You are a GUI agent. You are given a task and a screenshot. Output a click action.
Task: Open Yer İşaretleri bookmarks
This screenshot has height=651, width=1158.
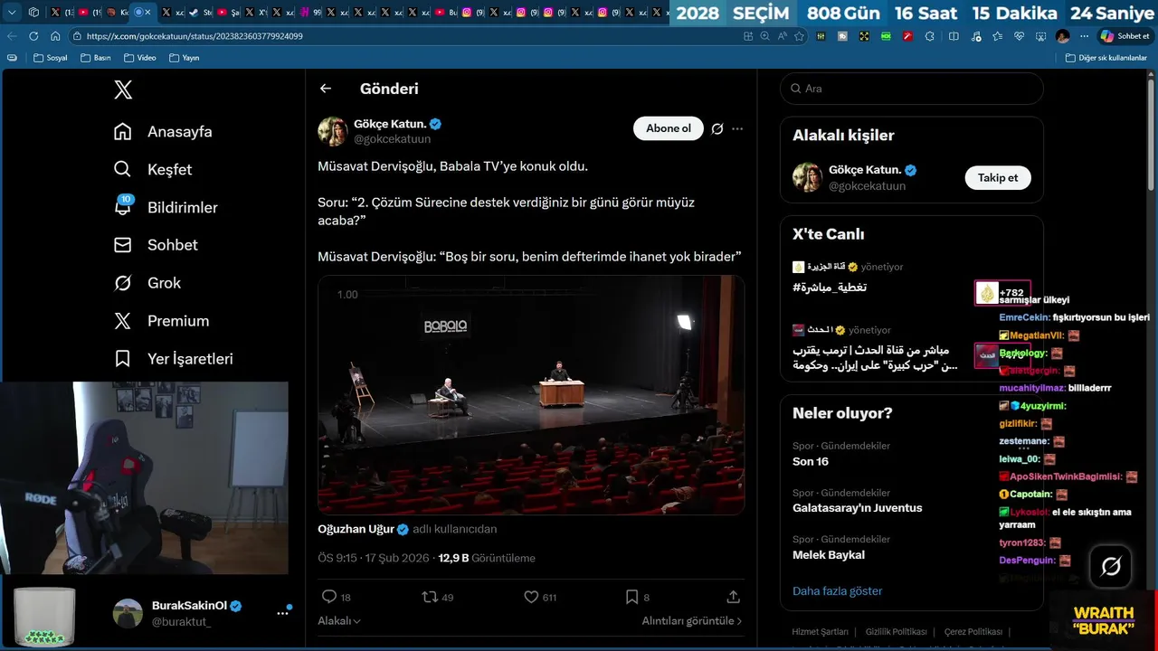pyautogui.click(x=173, y=359)
